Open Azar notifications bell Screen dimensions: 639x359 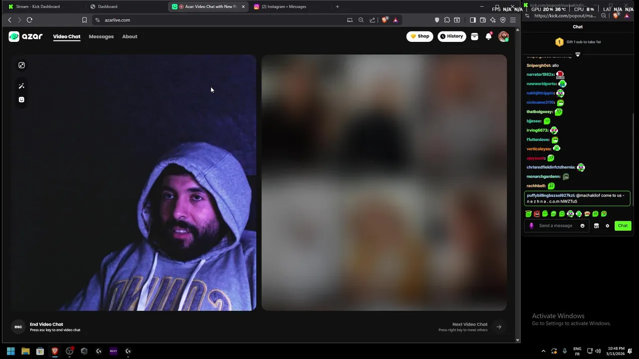pyautogui.click(x=489, y=36)
